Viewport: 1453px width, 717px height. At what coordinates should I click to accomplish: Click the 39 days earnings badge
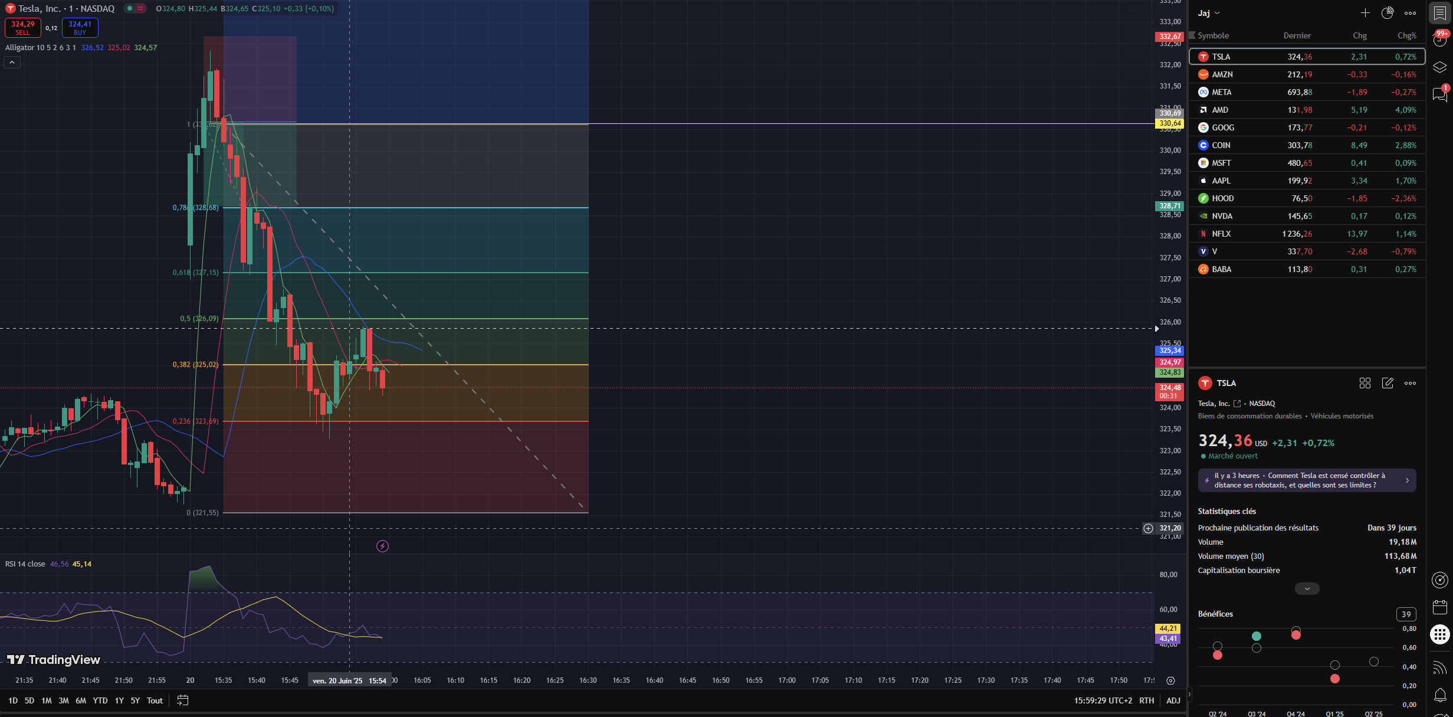[1406, 614]
